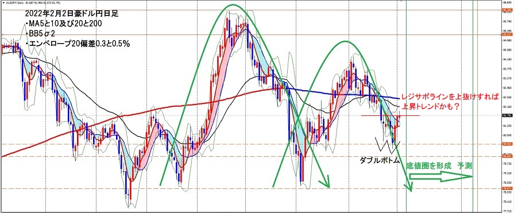Click the lowest orange price tag near 78.6

click(507, 188)
